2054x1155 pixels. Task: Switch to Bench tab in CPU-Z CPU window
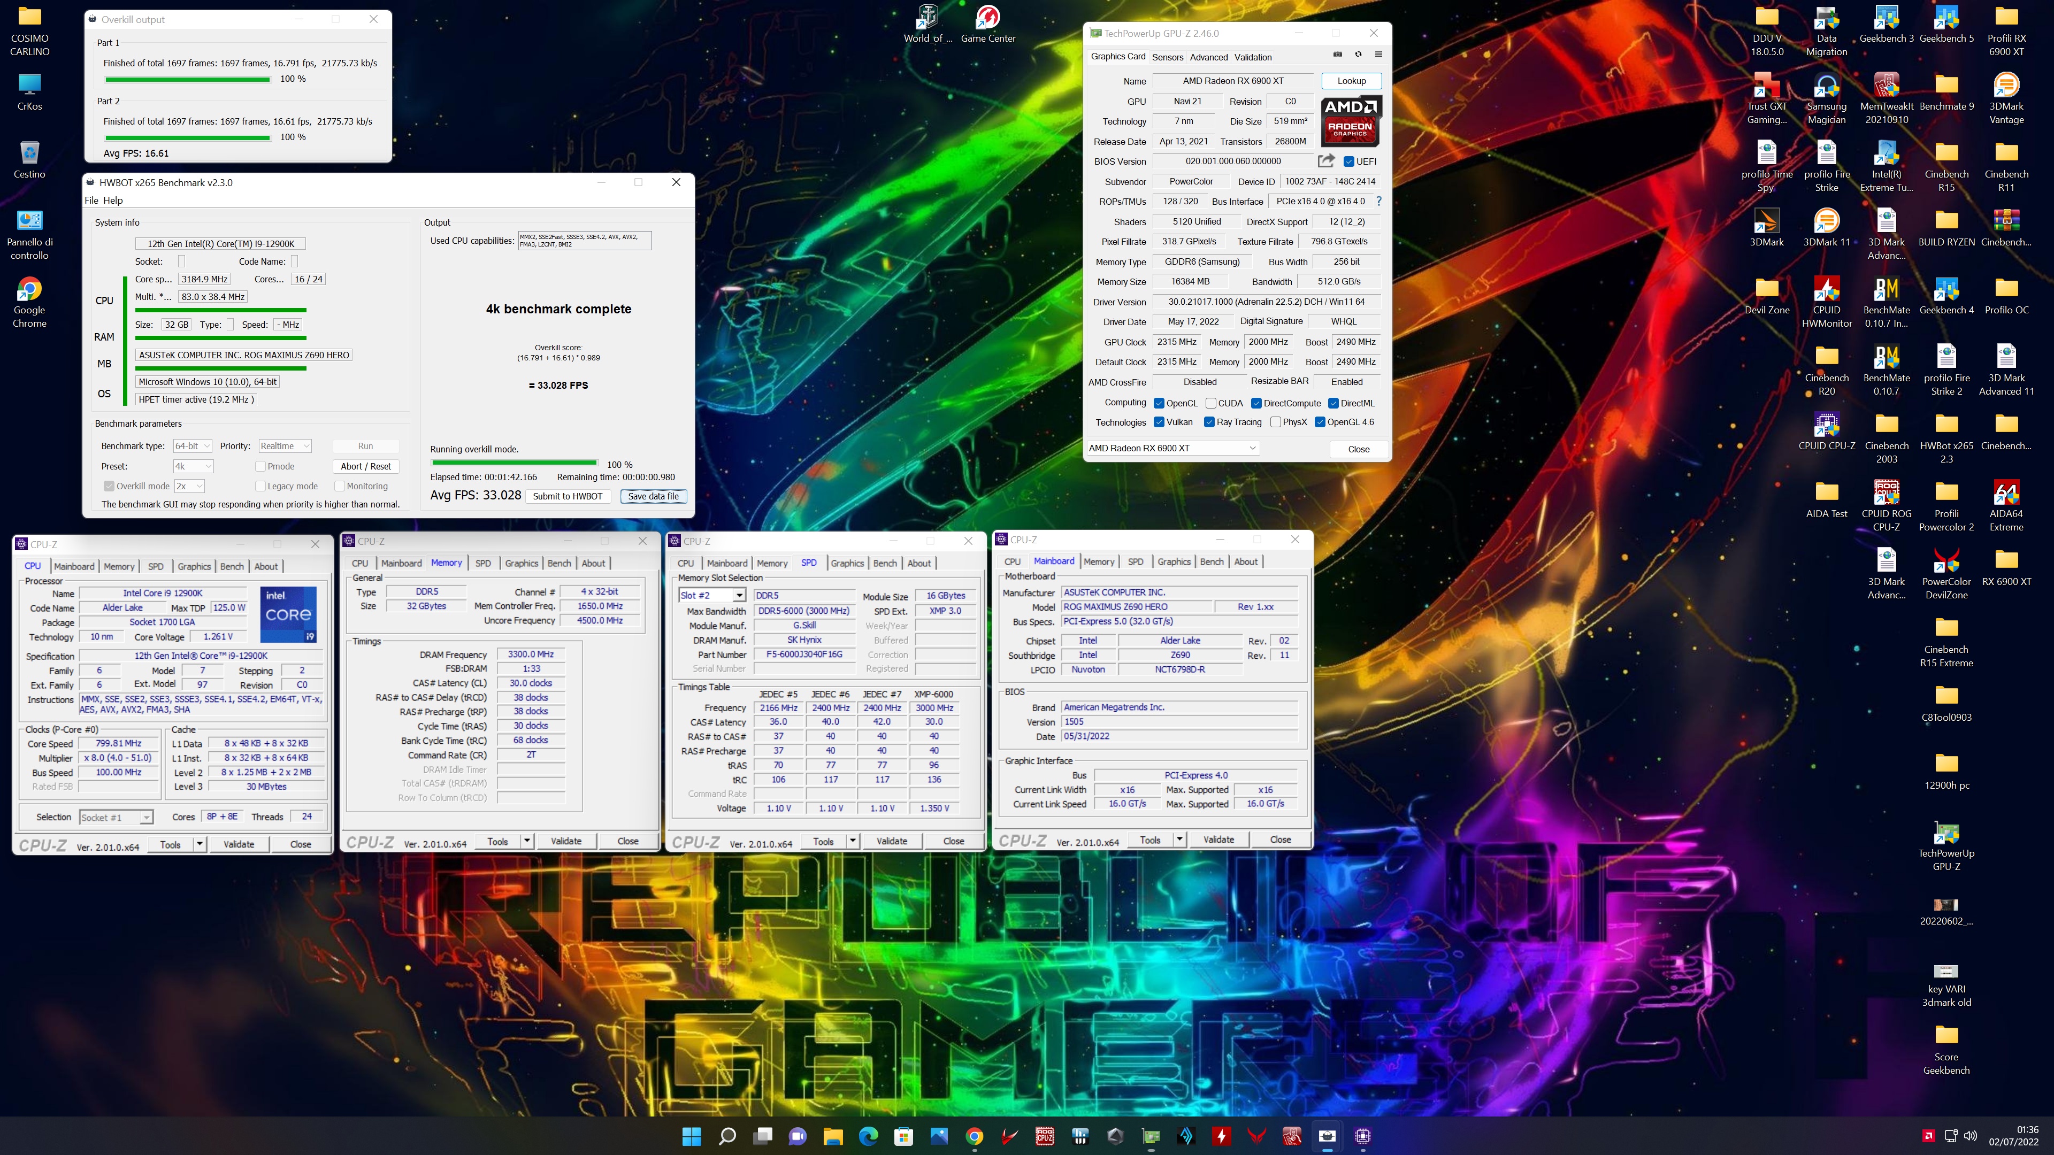click(232, 566)
